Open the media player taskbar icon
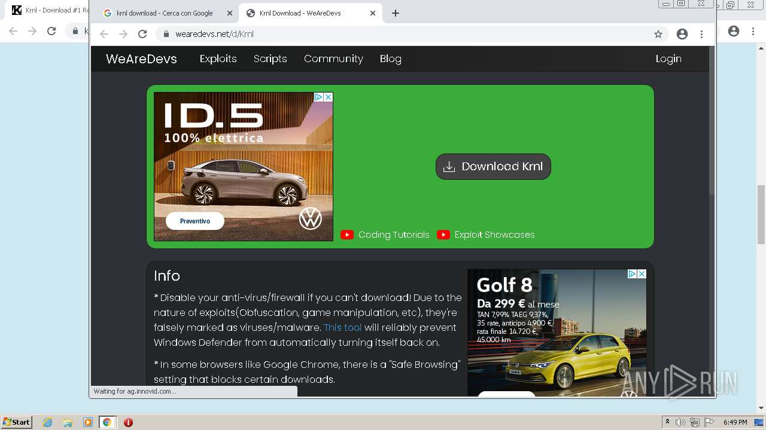 click(87, 422)
